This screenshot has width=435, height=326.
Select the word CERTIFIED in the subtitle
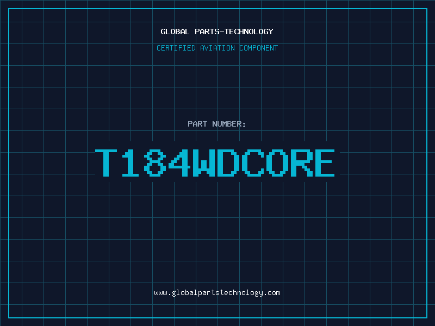point(177,48)
